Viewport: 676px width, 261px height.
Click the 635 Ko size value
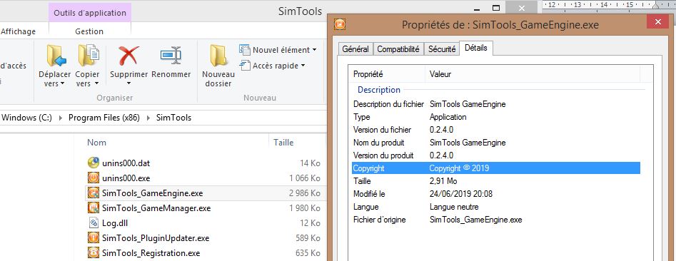pyautogui.click(x=308, y=253)
